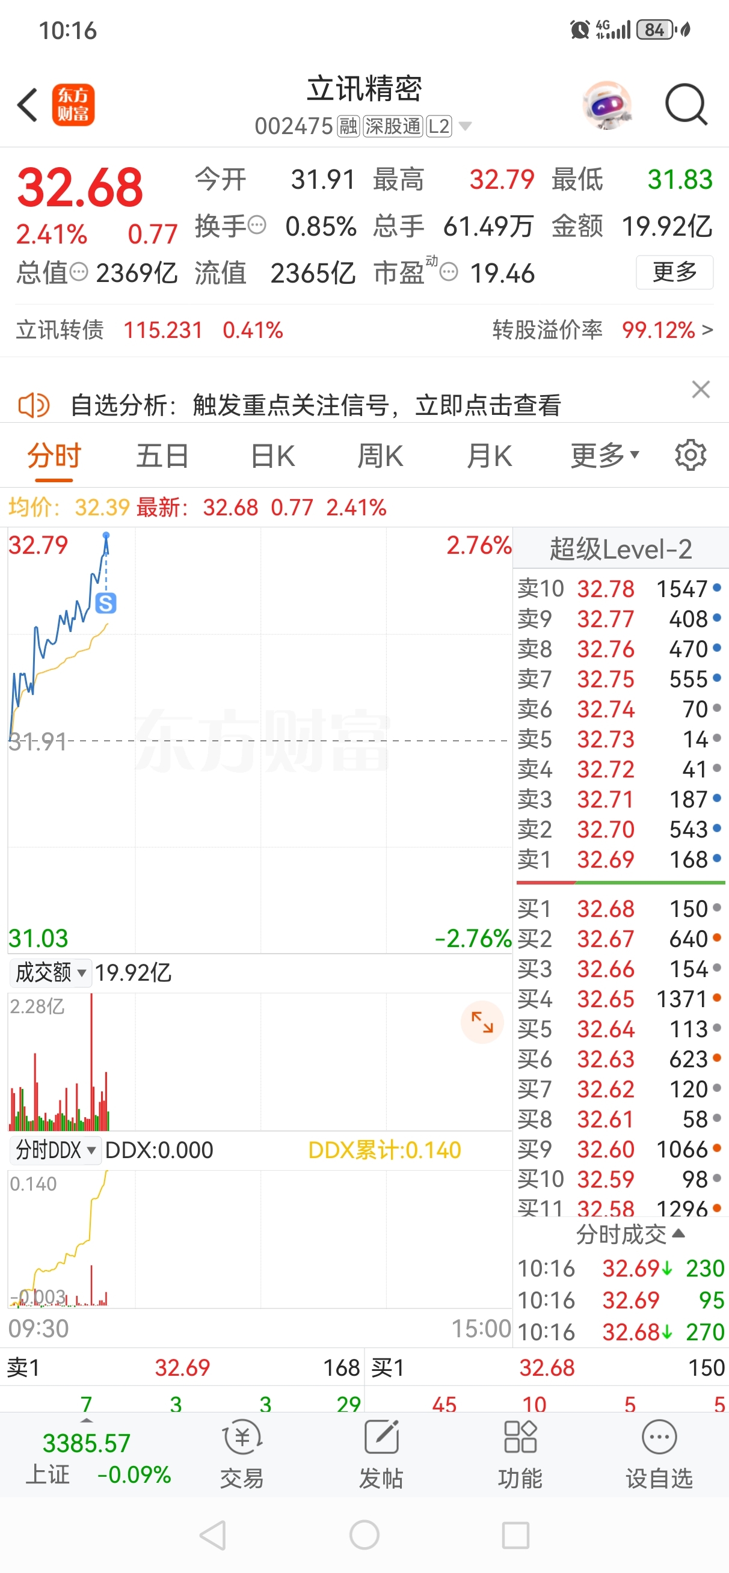Screen dimensions: 729x1573
Task: Expand chart with fullscreen arrows icon
Action: click(482, 1022)
